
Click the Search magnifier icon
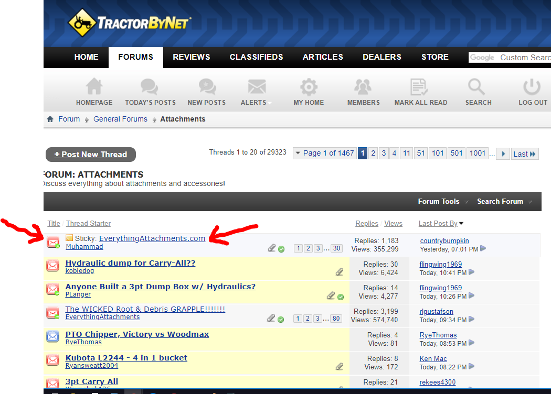pyautogui.click(x=478, y=87)
